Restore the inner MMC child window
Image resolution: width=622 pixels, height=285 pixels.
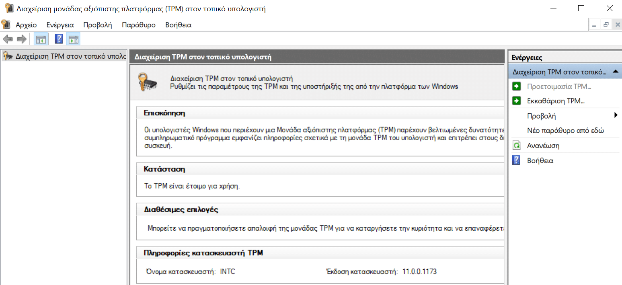click(x=606, y=25)
